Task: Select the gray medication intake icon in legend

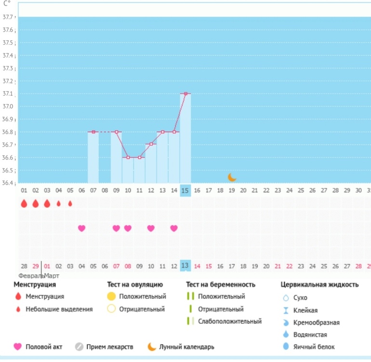Action: pyautogui.click(x=79, y=347)
